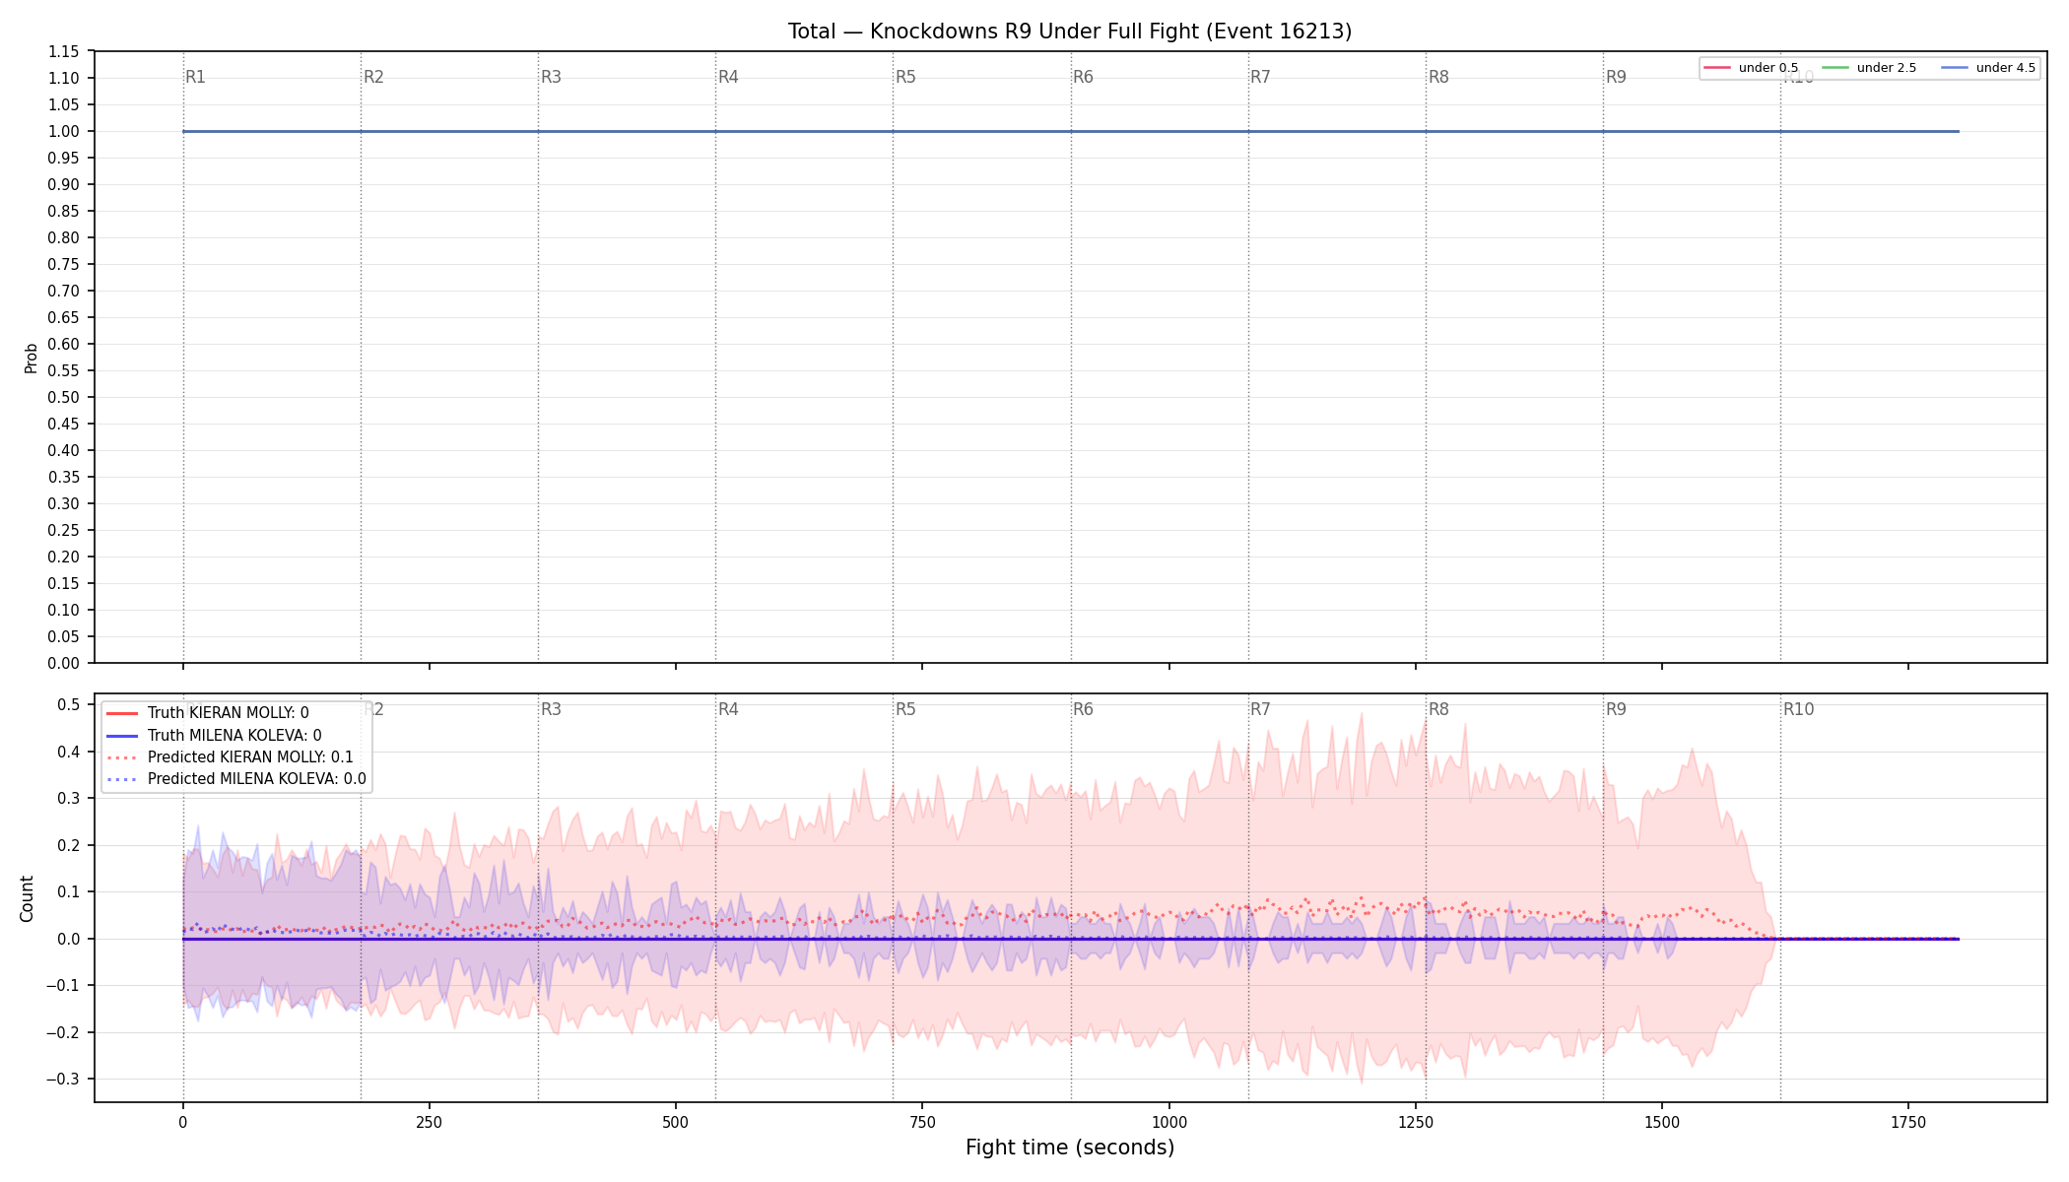Click the "Count" y-axis label
This screenshot has width=2069, height=1182.
[27, 898]
